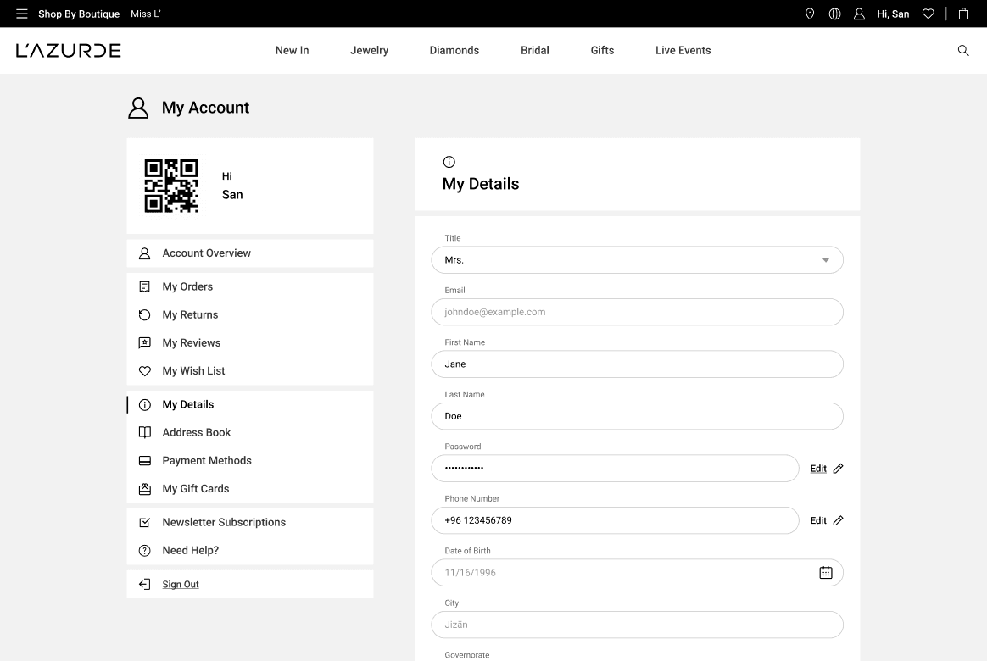Open the language globe icon
987x661 pixels.
click(834, 14)
